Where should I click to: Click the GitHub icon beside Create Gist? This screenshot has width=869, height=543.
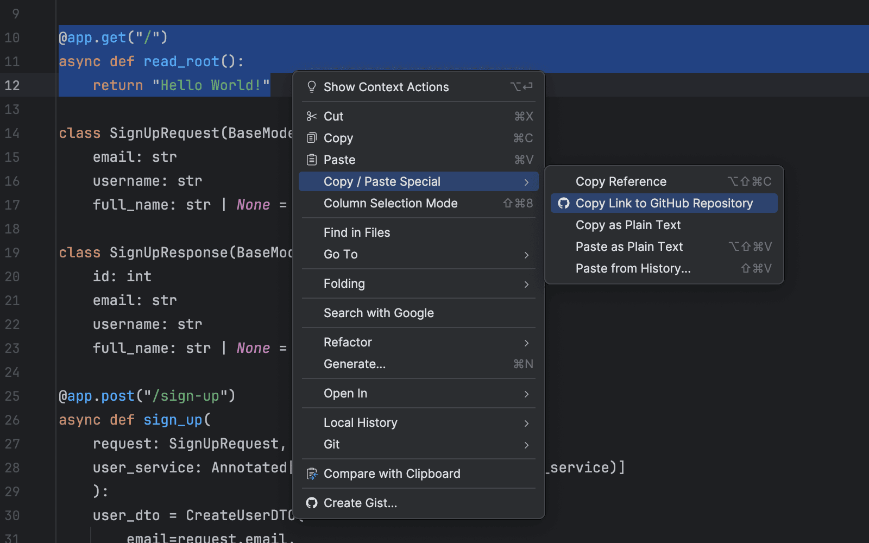pos(311,503)
